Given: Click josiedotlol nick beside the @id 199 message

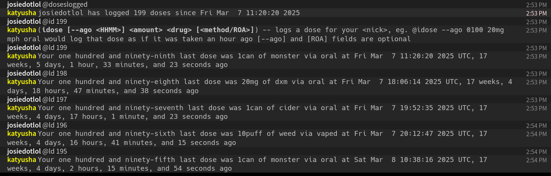Looking at the screenshot, I should [24, 22].
